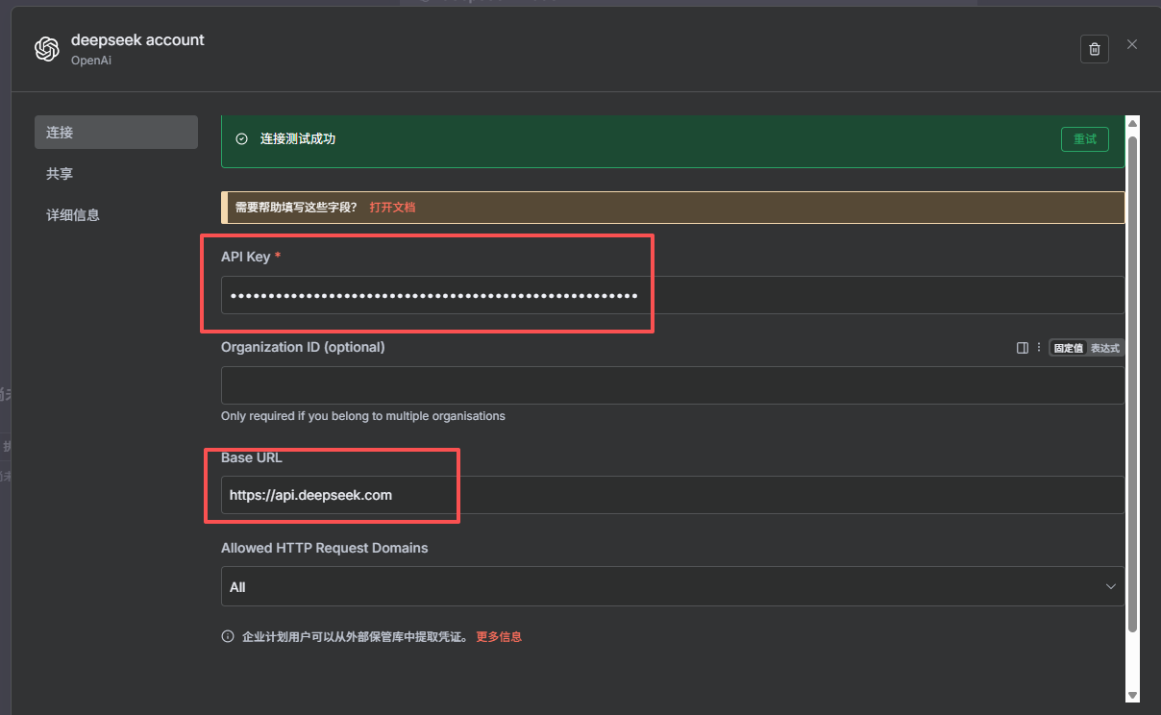This screenshot has width=1161, height=715.
Task: Click the success check icon beside 连接测试成功
Action: [x=242, y=138]
